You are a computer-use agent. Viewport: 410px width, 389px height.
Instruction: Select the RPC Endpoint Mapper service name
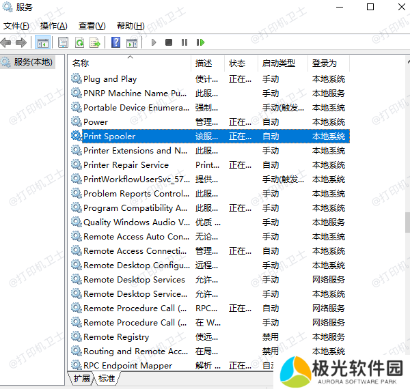128,366
